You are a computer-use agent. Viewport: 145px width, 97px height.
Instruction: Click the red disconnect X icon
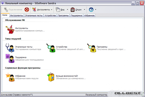click(27, 9)
